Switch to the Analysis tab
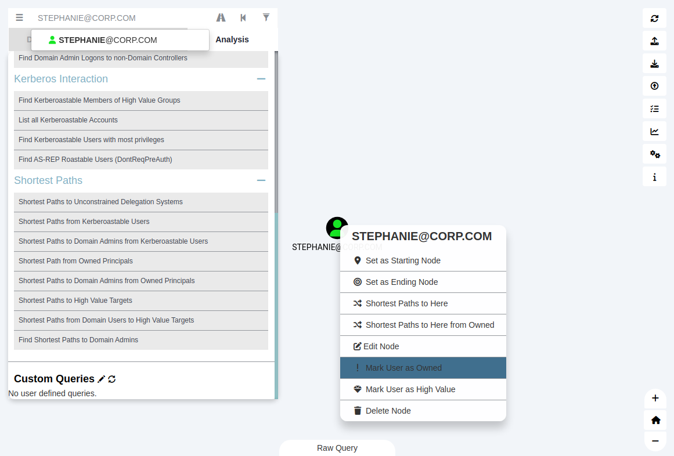The image size is (674, 456). coord(232,39)
